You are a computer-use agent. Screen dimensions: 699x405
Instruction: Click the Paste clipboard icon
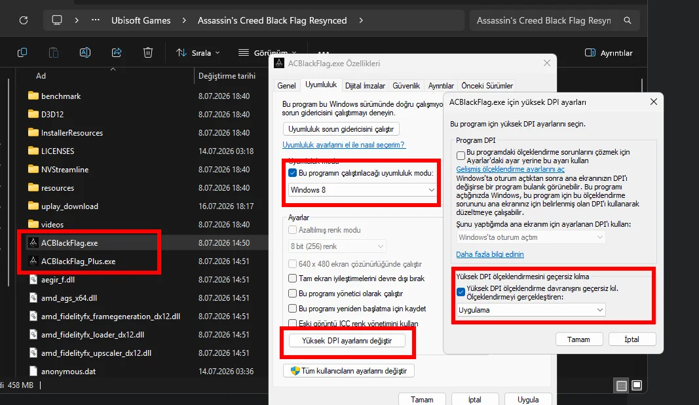click(x=54, y=52)
